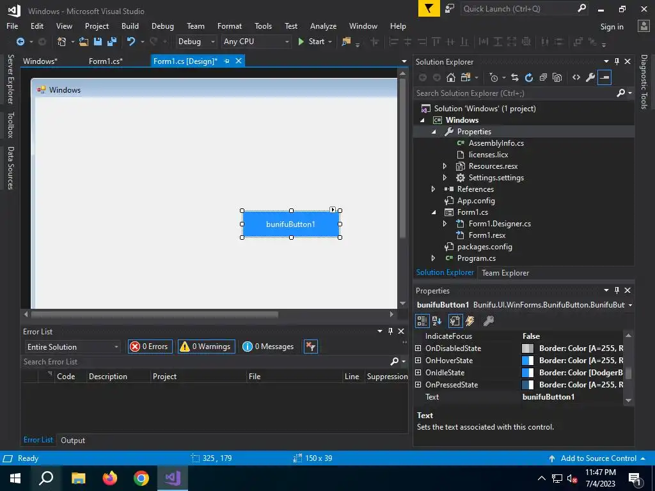Clear error list filter icon
Viewport: 655px width, 491px height.
coord(310,346)
